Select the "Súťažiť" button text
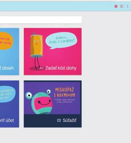 click(x=69, y=120)
